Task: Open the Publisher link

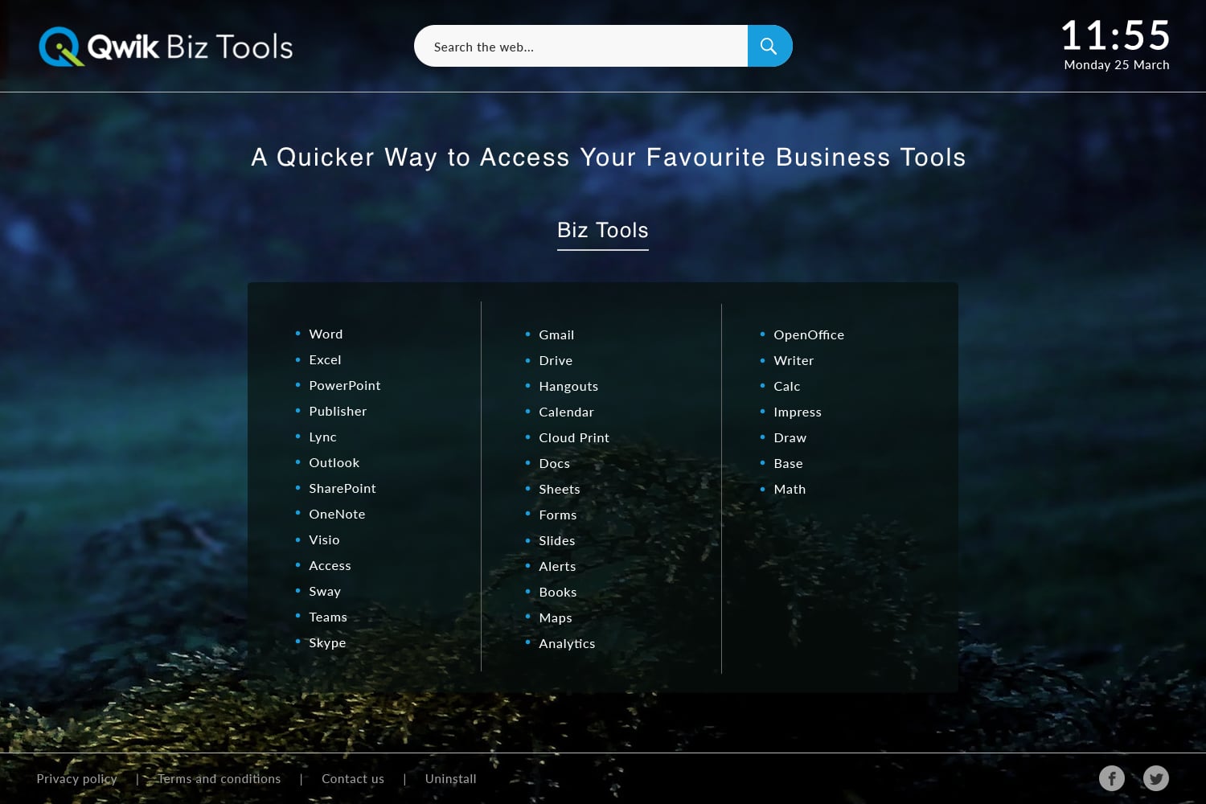Action: (x=338, y=411)
